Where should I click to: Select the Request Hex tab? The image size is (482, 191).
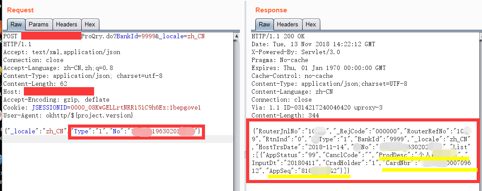(x=90, y=25)
